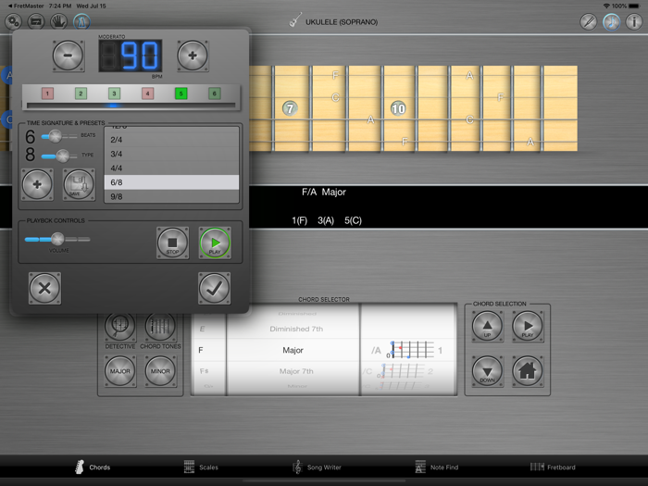Toggle the sound note icon at top right
Screen dimensions: 648x486
click(x=611, y=22)
